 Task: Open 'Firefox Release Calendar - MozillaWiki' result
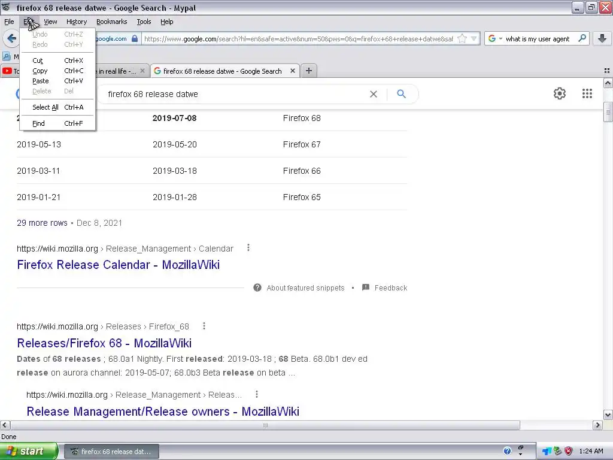(118, 264)
